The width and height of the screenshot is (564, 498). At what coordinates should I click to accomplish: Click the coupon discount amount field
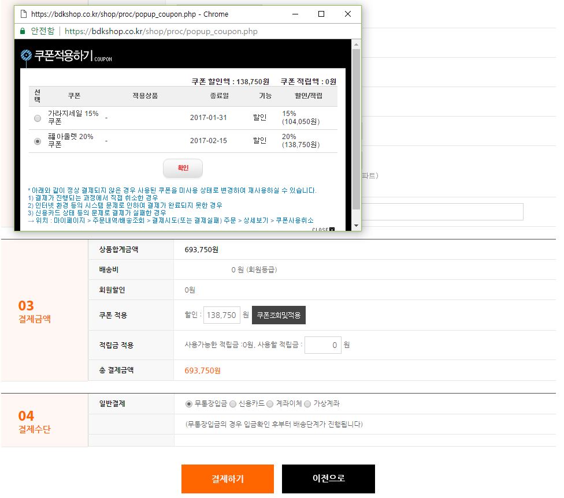coord(221,315)
